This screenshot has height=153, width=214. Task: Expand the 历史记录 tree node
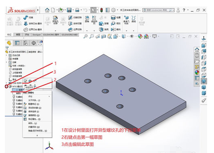pyautogui.click(x=6, y=55)
